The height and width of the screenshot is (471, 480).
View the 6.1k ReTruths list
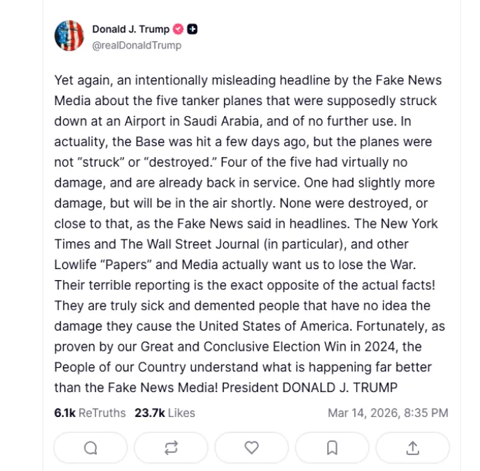(x=90, y=413)
